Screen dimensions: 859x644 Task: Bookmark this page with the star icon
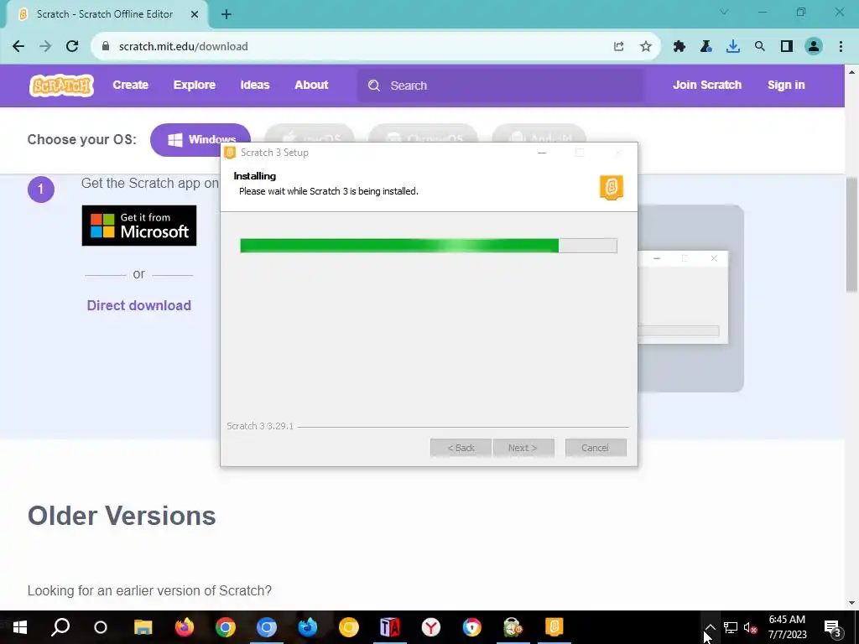click(x=646, y=47)
